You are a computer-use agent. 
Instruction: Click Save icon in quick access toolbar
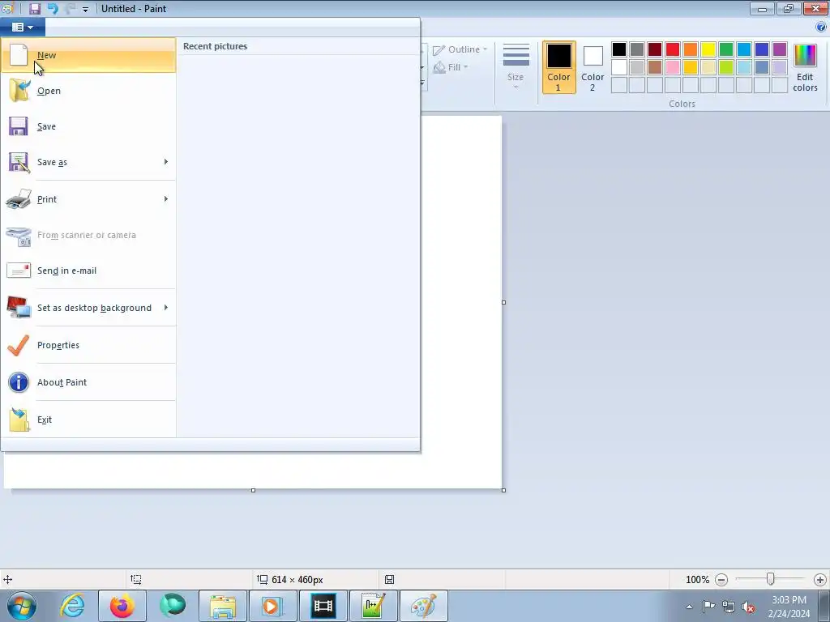pyautogui.click(x=34, y=8)
